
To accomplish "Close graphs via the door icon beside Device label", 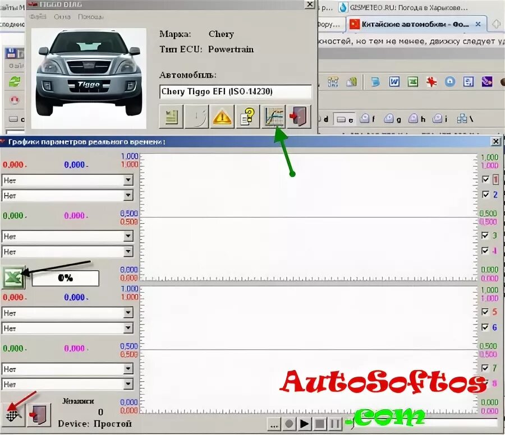I will 39,415.
